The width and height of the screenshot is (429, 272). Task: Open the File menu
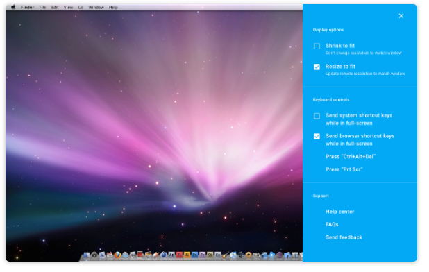point(42,7)
